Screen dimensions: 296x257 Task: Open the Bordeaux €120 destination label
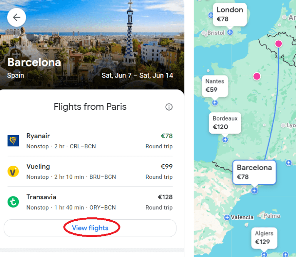click(225, 123)
